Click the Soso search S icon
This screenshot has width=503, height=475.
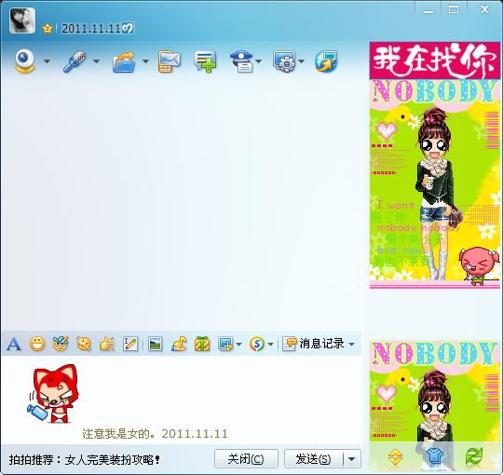point(257,345)
